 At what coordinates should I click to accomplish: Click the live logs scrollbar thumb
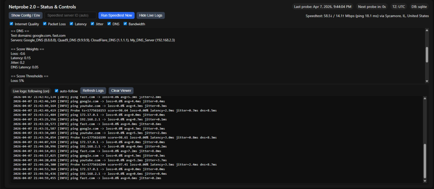[x=425, y=161]
